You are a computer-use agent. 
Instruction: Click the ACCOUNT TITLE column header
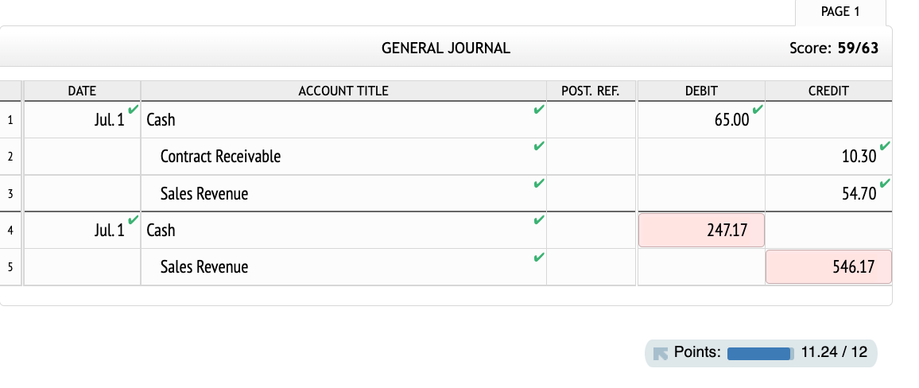tap(343, 91)
